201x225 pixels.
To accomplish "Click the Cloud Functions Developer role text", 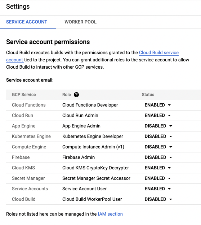I will [x=90, y=105].
